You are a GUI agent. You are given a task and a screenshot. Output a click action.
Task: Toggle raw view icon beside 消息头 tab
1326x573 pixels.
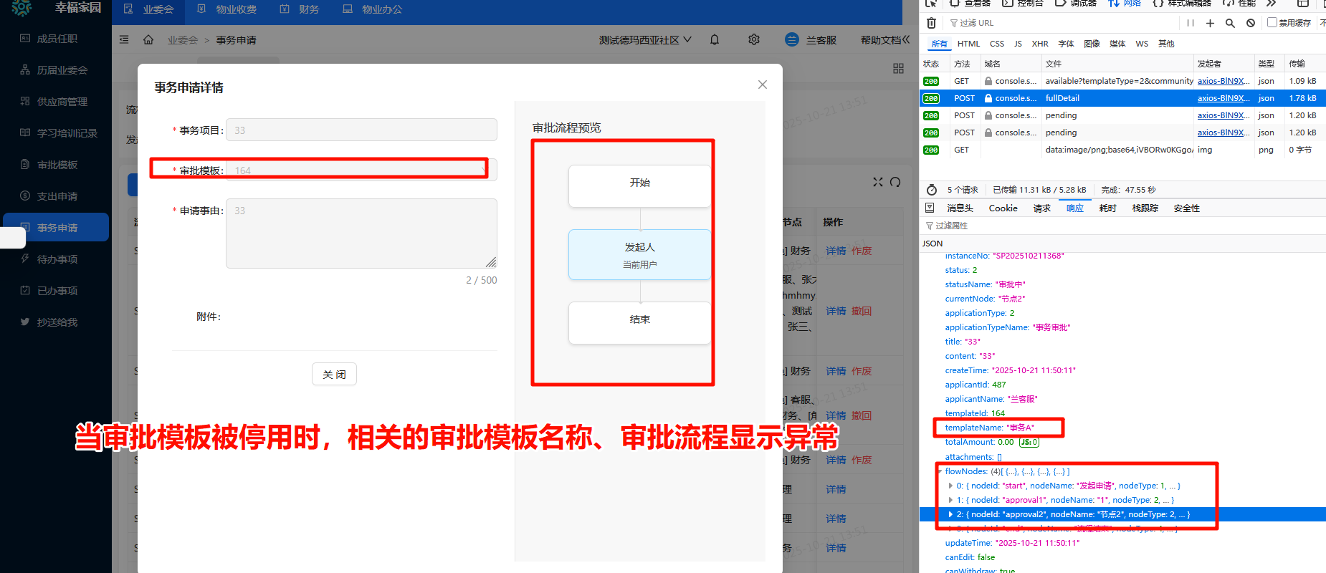[930, 208]
